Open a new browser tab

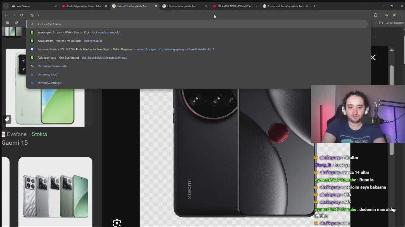coord(314,6)
